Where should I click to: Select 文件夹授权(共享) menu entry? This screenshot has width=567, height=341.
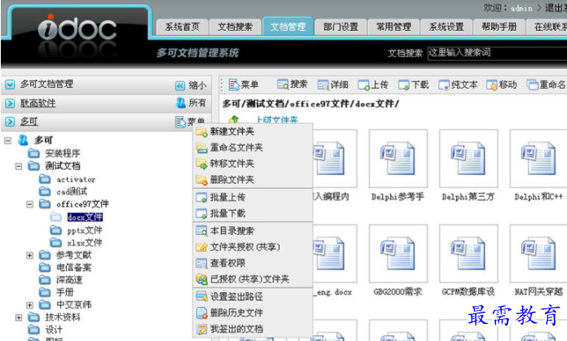[253, 247]
